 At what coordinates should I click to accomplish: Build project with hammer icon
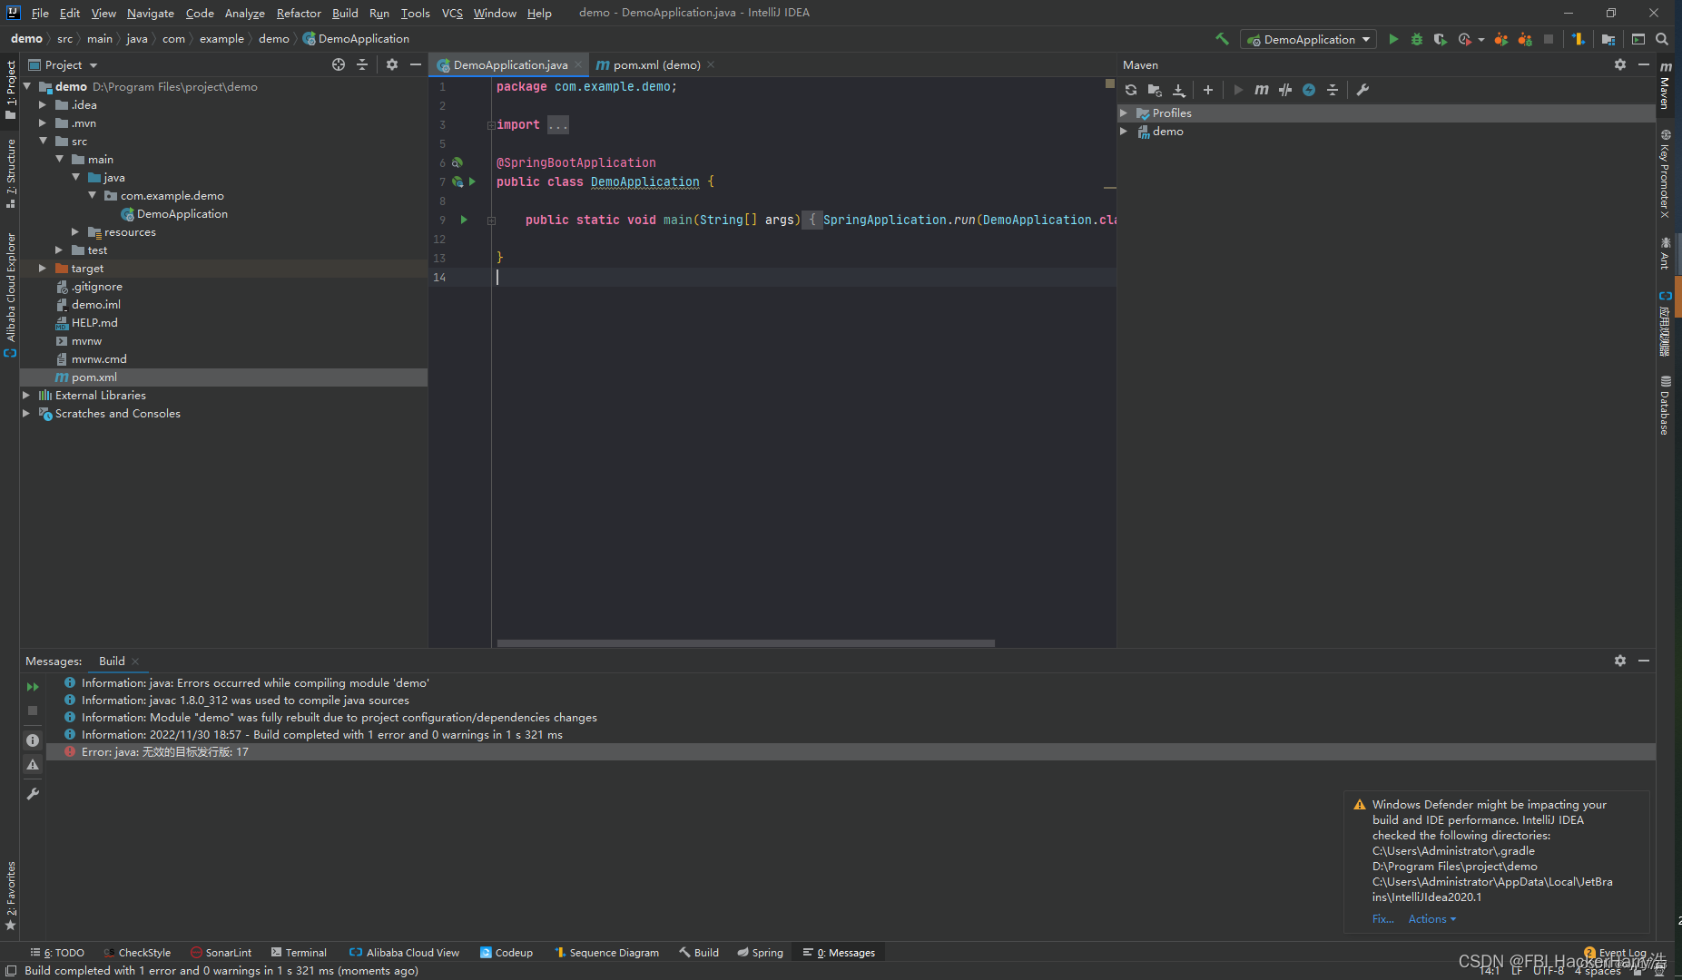[1222, 39]
